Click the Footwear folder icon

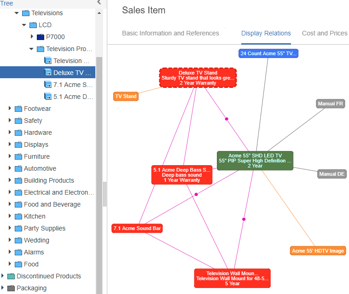[x=18, y=109]
